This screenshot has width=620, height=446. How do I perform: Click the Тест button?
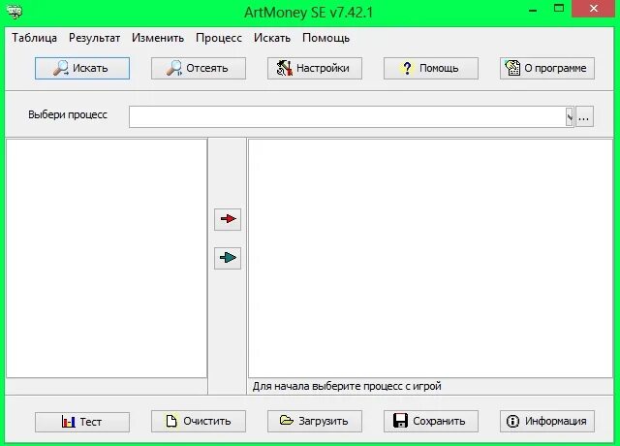[82, 422]
